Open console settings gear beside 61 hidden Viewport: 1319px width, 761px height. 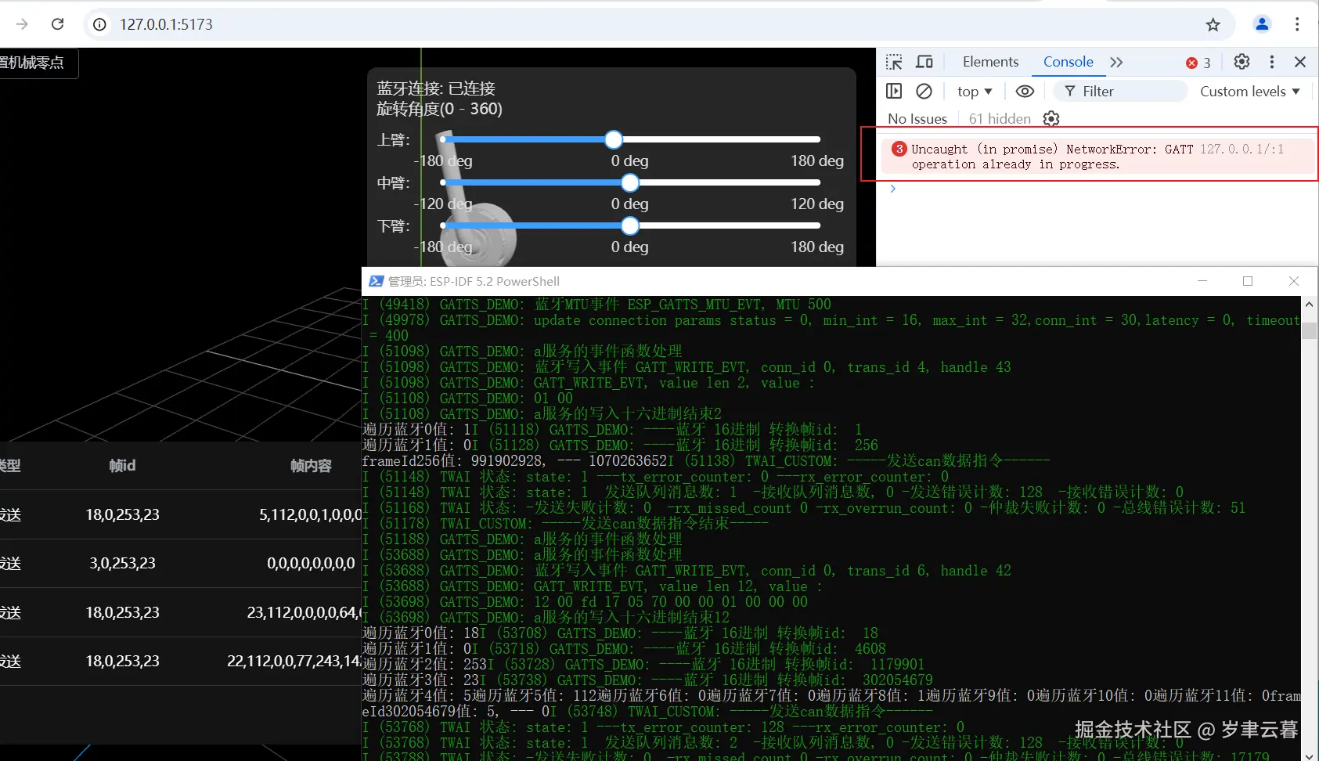pos(1051,118)
